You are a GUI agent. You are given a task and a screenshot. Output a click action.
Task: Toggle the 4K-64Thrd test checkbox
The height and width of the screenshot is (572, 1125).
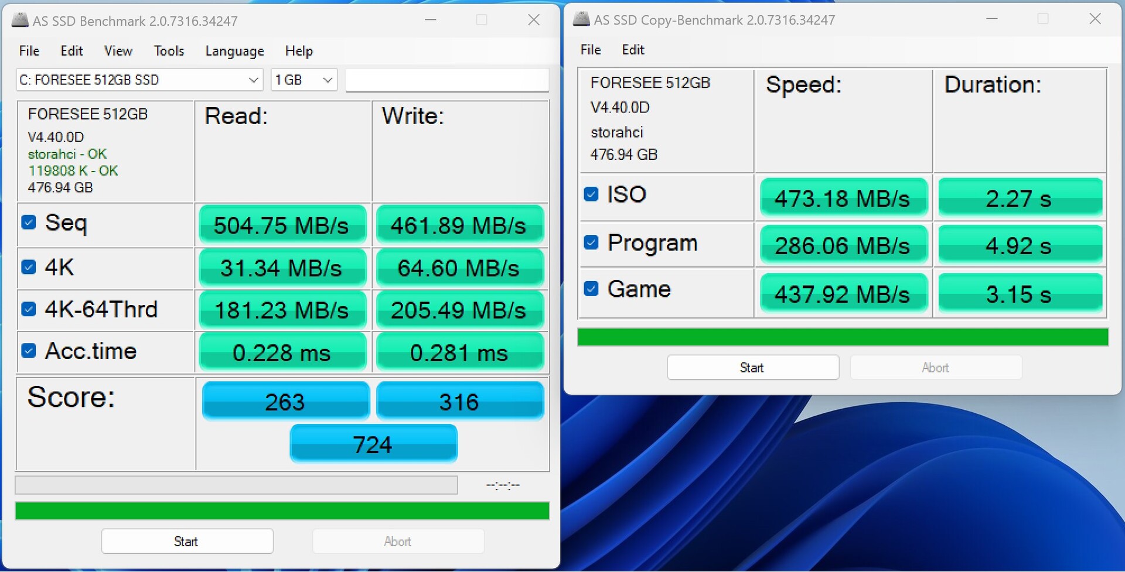[29, 309]
